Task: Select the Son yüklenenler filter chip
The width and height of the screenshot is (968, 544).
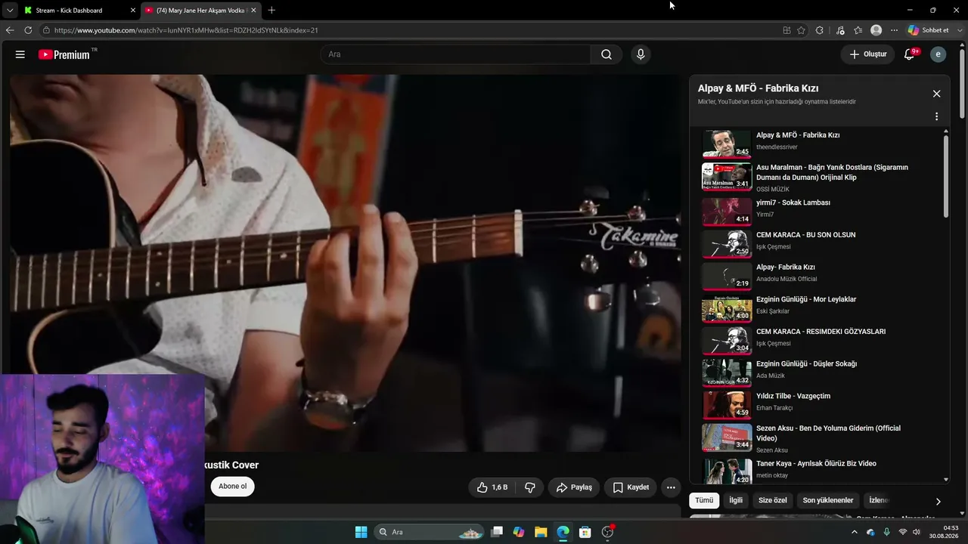Action: (828, 500)
